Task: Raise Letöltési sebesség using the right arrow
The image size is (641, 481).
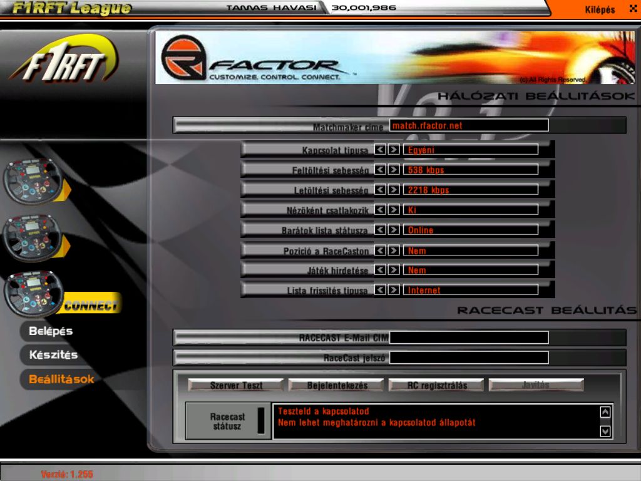Action: pos(394,189)
